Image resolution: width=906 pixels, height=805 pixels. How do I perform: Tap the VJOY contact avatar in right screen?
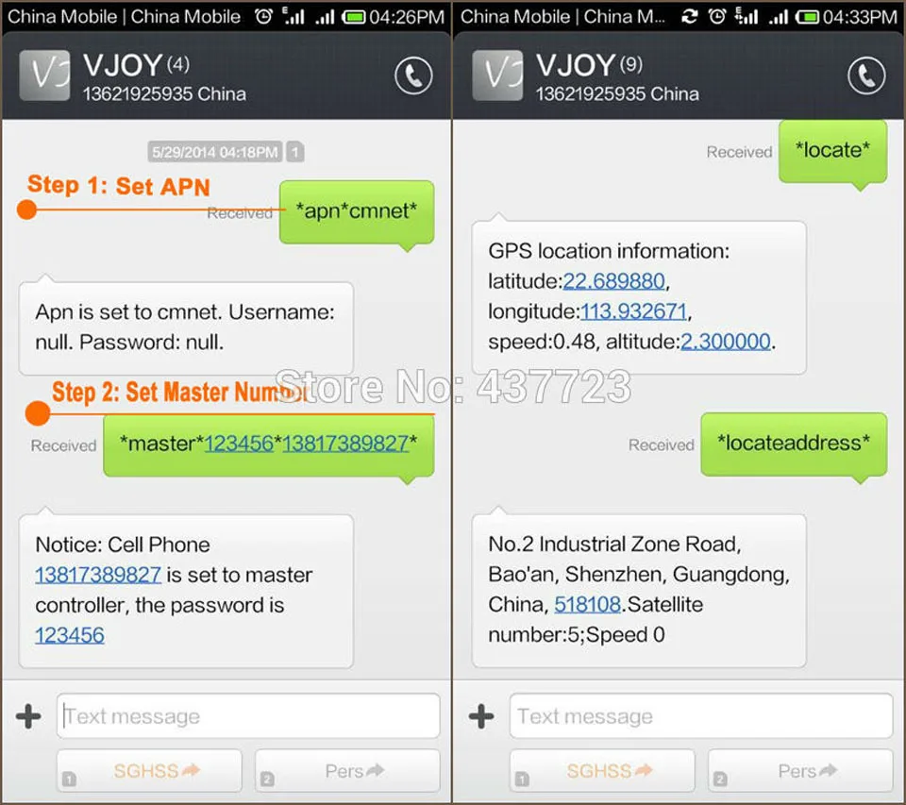coord(497,75)
